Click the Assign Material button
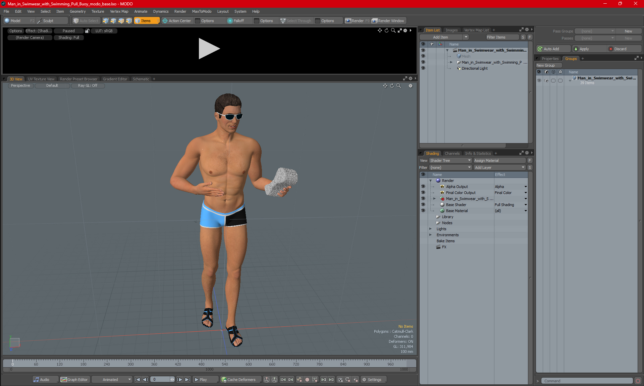Viewport: 644px width, 386px height. (x=499, y=160)
